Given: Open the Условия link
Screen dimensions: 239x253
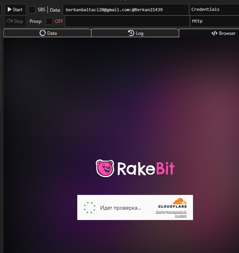Looking at the screenshot, I should (181, 215).
